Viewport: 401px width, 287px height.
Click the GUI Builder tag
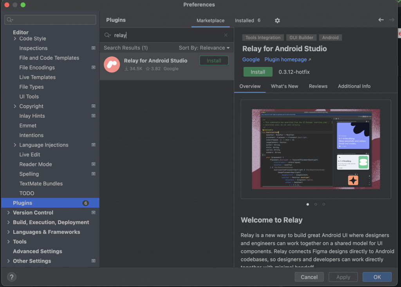pos(301,38)
